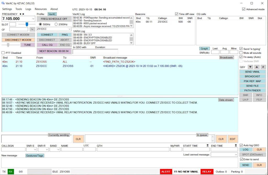Expand the frequency 7.105.000 dropdown

[x=33, y=19]
